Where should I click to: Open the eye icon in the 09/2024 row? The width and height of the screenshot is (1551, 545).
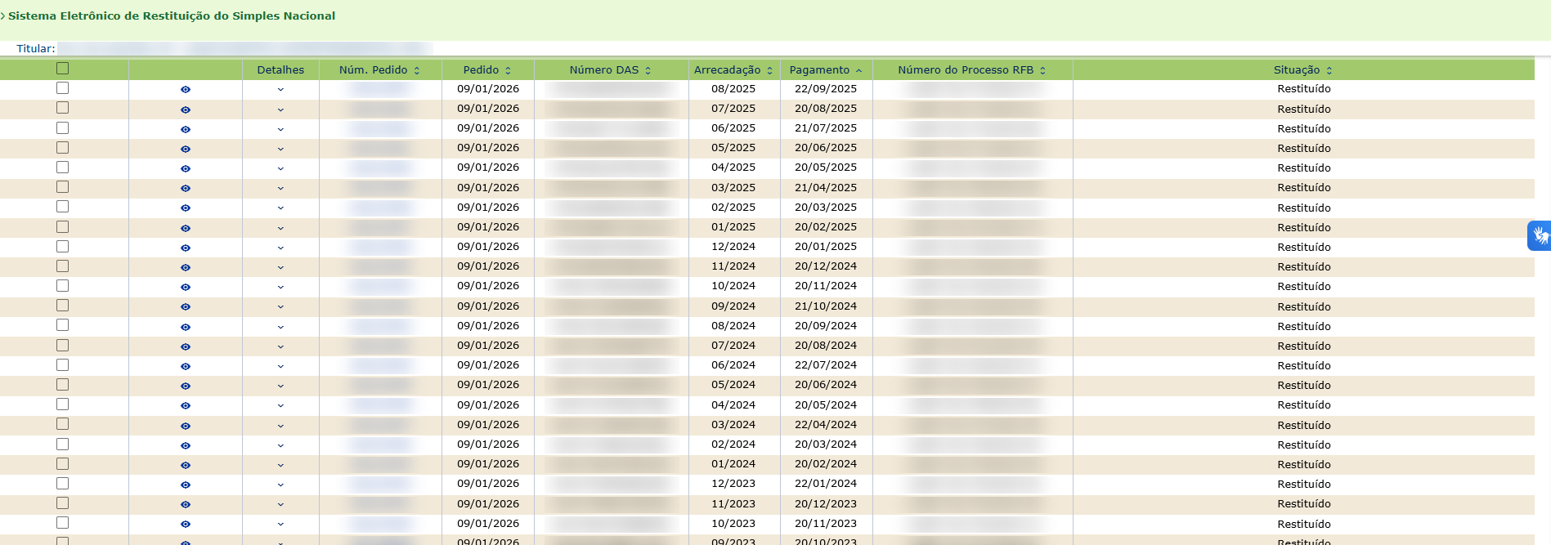(186, 307)
